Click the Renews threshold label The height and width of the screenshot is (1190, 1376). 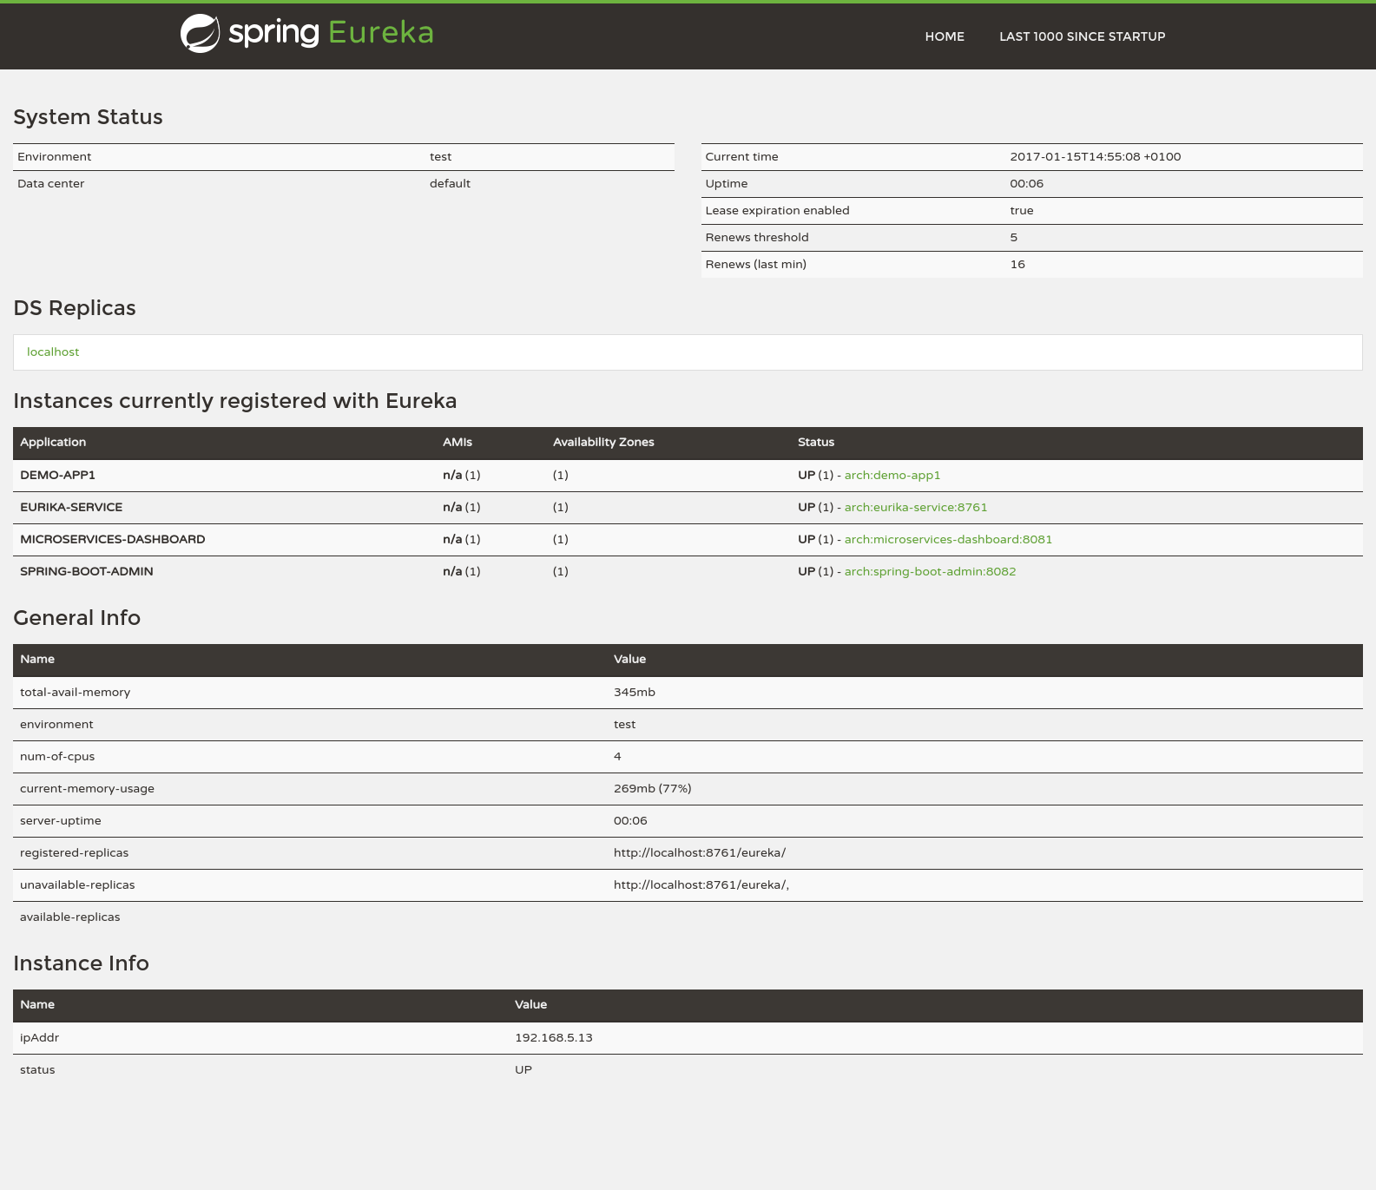click(x=757, y=237)
